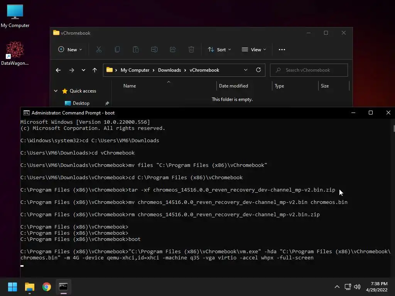Refresh the vChromebook folder view
Viewport: 395px width, 296px height.
tap(258, 70)
